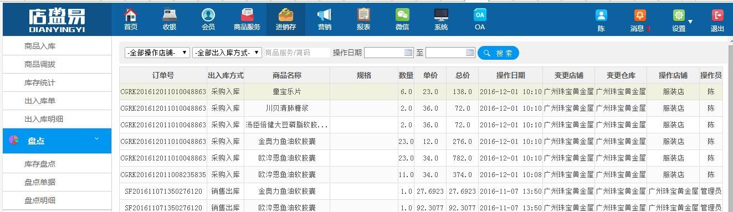Click the 操作店铺 column header
Screen dimensions: 733x212
coord(673,75)
